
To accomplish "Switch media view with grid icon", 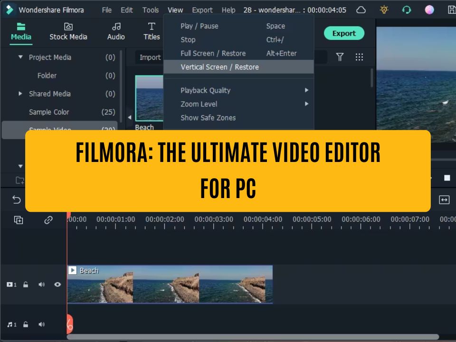I will tap(360, 57).
